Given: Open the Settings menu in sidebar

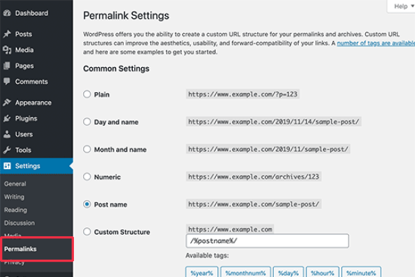Looking at the screenshot, I should (x=28, y=166).
